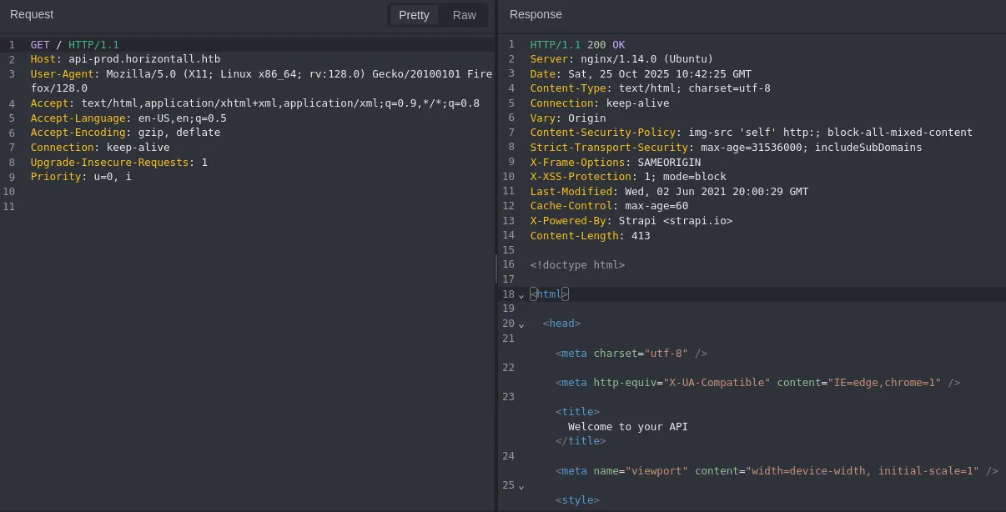Click the Server nginx header line

pyautogui.click(x=621, y=59)
